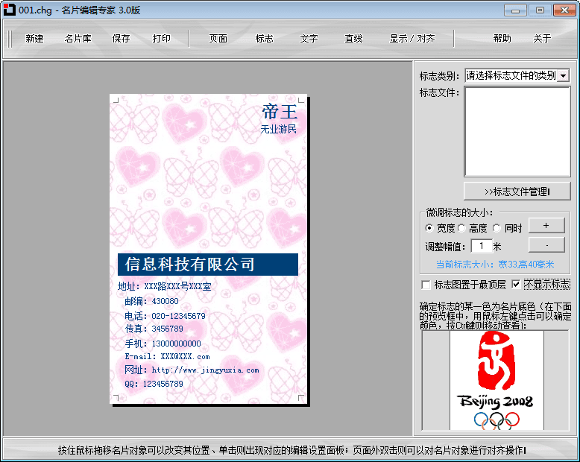Image resolution: width=580 pixels, height=462 pixels.
Task: Click the 关于 (About) button
Action: [x=542, y=39]
